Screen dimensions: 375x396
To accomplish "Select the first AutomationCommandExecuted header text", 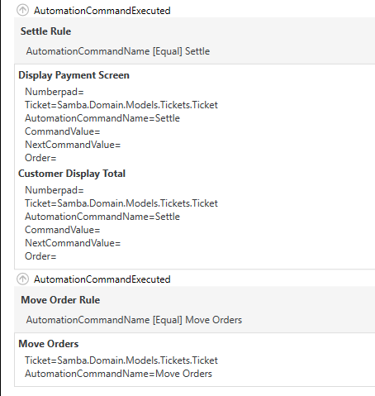I will 102,11.
